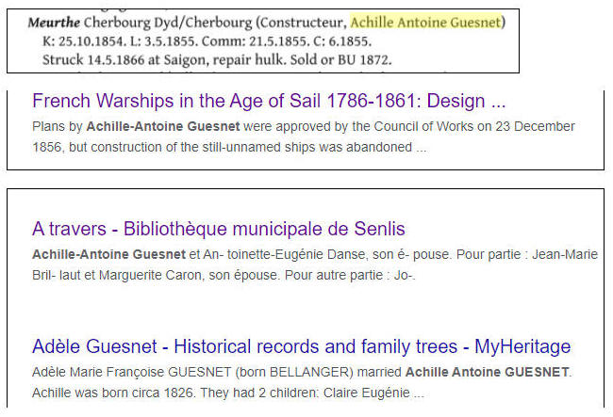Click the Adèle Marie Françoise GUESNET text

click(x=134, y=372)
